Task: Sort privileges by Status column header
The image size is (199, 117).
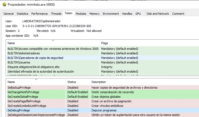Action: coord(78,82)
